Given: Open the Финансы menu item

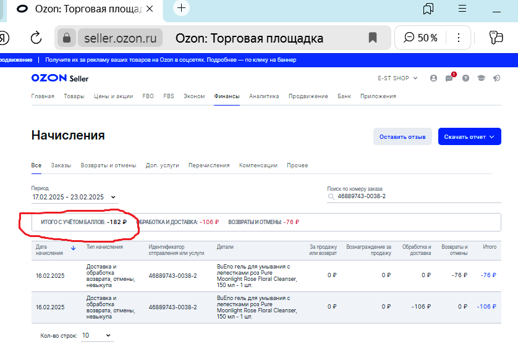Looking at the screenshot, I should coord(227,96).
